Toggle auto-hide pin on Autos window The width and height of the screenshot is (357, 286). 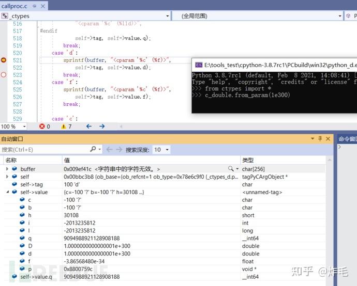click(320, 138)
